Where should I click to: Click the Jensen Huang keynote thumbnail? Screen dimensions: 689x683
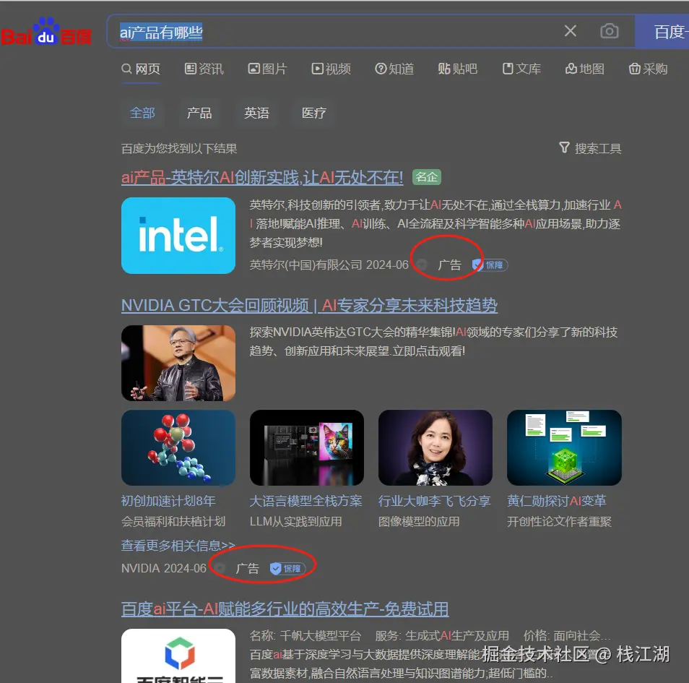pos(178,364)
